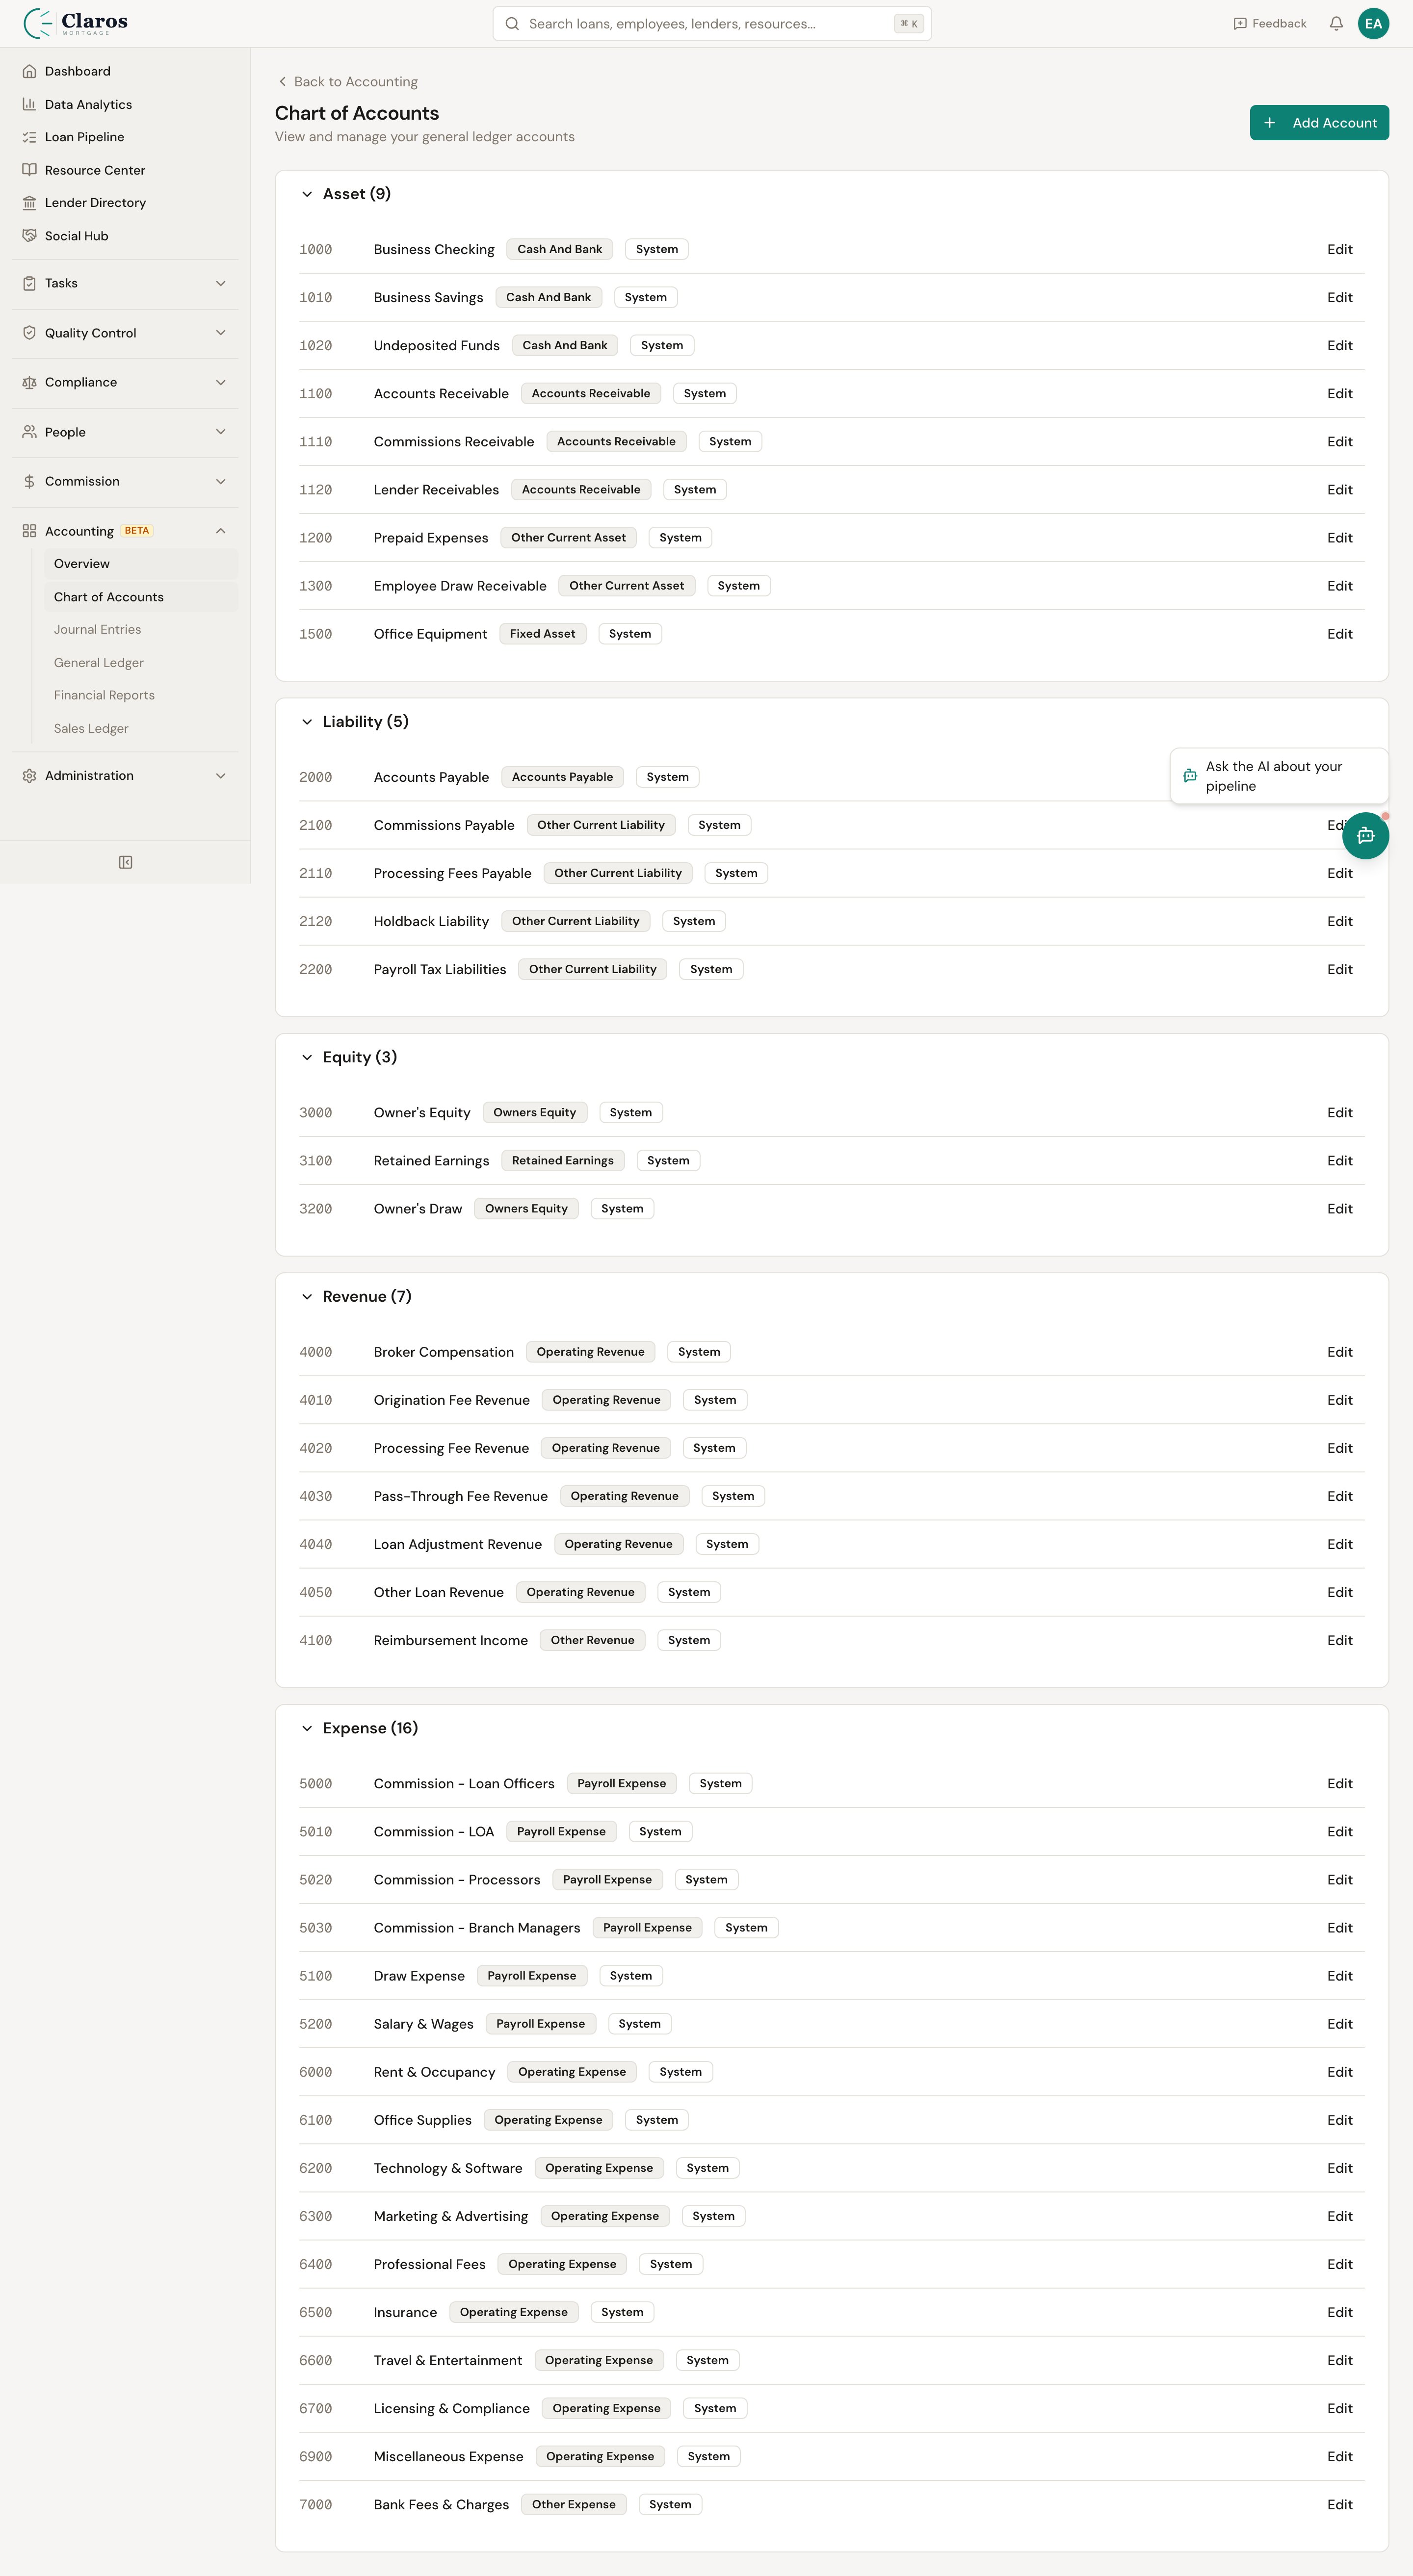Screen dimensions: 1413x2576
Task: Click the Lender Directory bank icon
Action: [x=29, y=203]
